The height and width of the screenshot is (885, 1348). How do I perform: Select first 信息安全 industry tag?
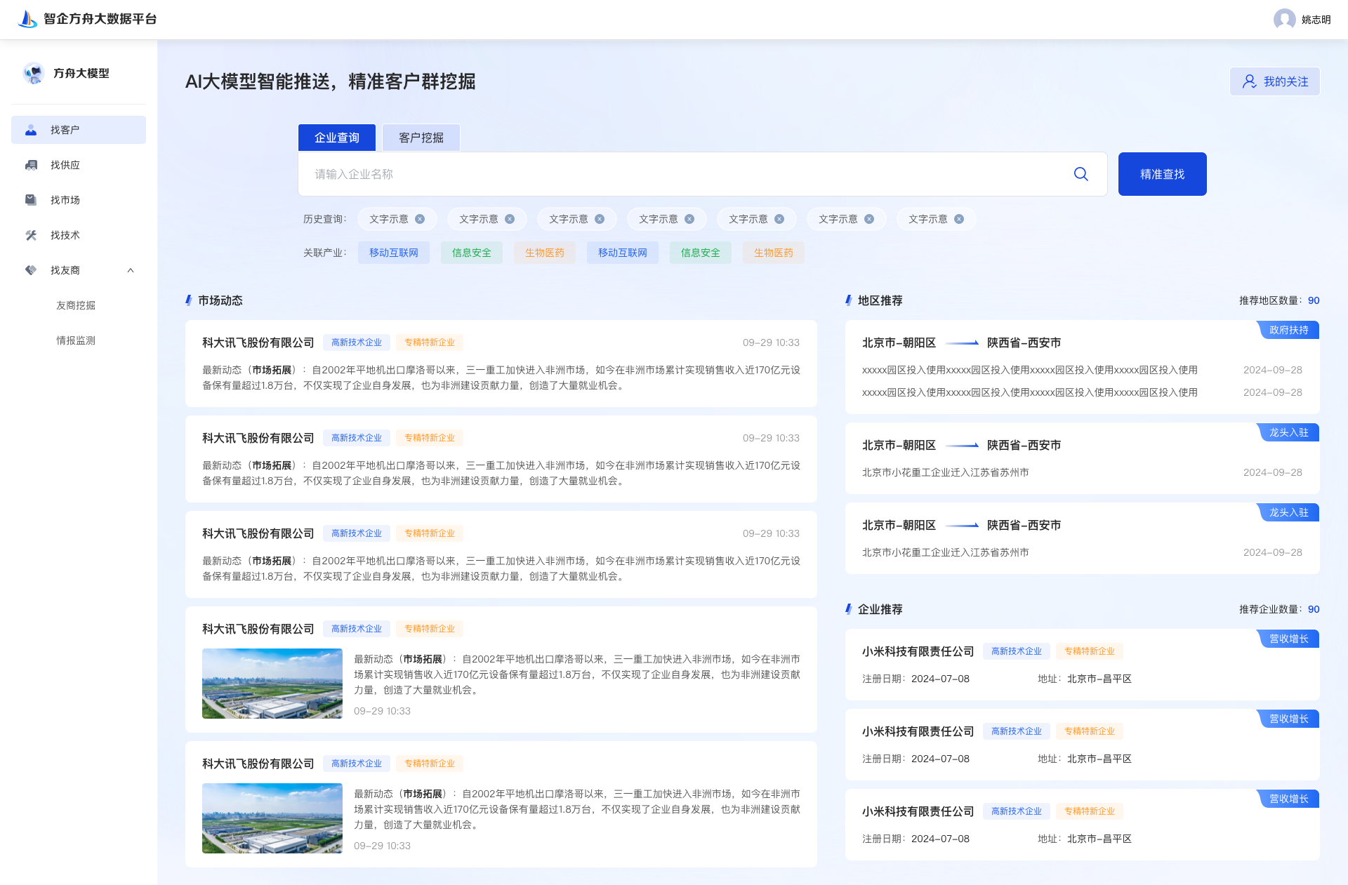tap(472, 253)
